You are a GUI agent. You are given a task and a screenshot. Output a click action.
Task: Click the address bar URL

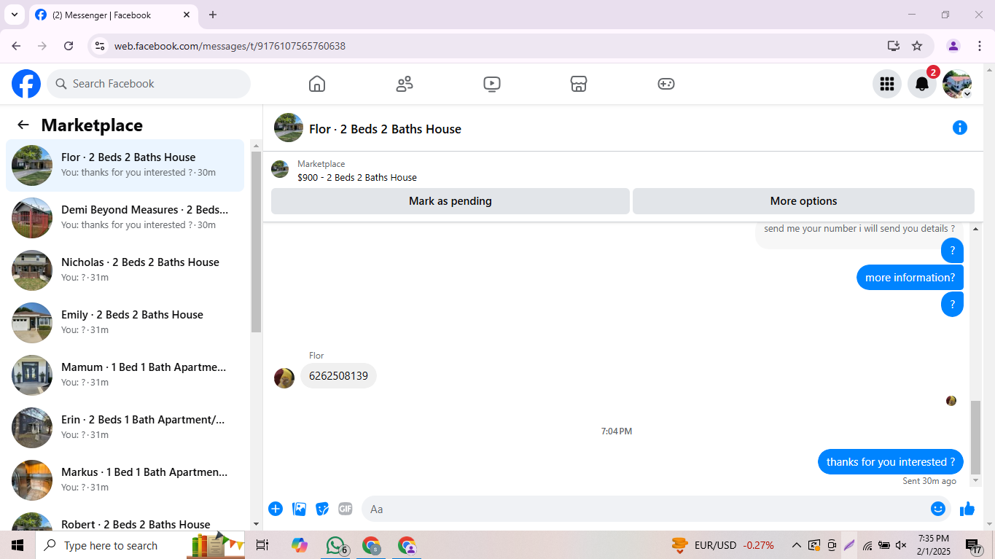(x=230, y=46)
